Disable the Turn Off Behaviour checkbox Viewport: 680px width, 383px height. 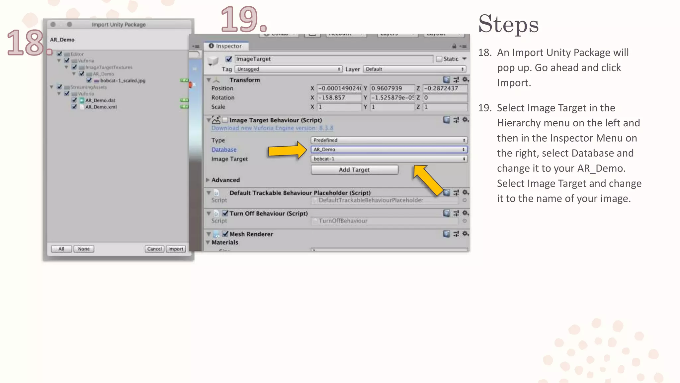click(x=225, y=213)
